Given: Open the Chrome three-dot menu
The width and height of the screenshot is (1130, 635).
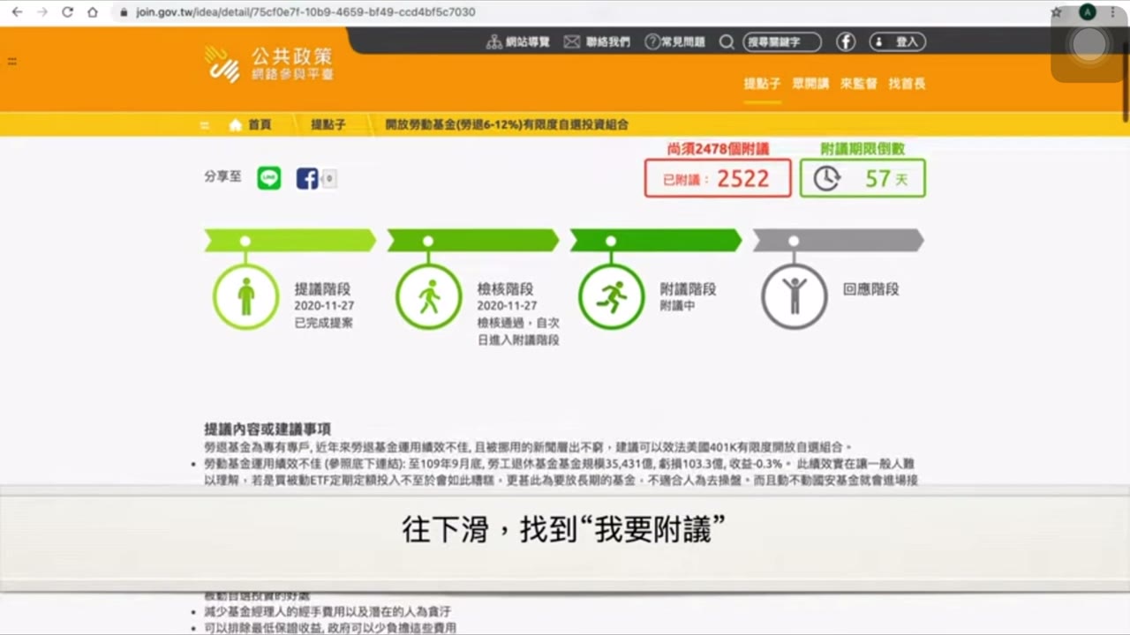Looking at the screenshot, I should point(1114,12).
